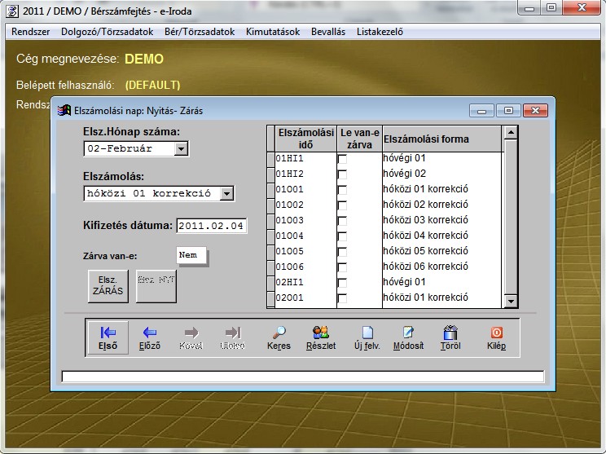Create new entry with Új felv.
The height and width of the screenshot is (454, 606).
367,337
